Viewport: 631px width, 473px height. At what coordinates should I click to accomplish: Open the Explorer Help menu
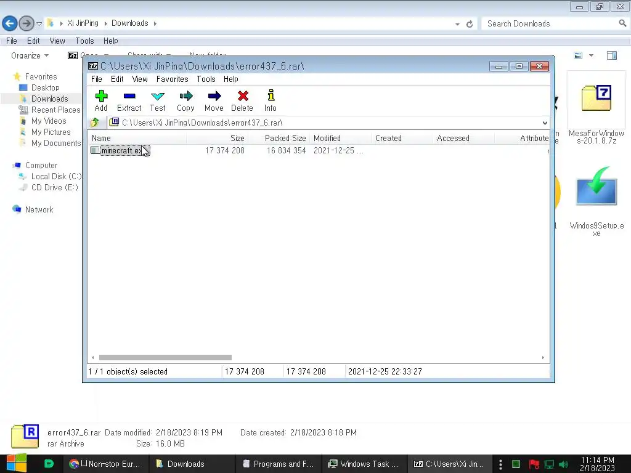[x=111, y=41]
